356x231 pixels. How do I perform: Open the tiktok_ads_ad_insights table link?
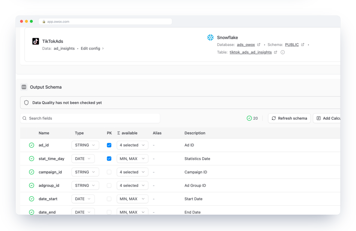coord(251,52)
